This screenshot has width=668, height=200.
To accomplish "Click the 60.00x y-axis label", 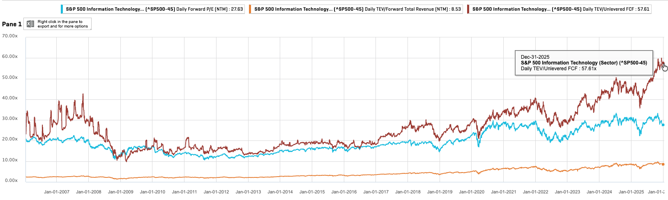I will click(x=10, y=57).
